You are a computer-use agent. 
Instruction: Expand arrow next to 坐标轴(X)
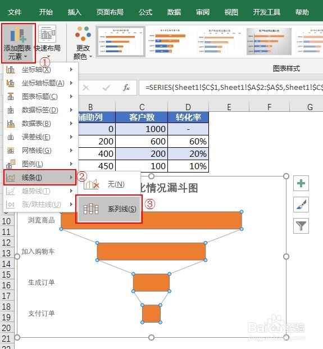71,70
